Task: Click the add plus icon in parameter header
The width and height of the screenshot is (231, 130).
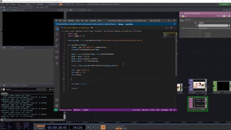Action: 227,16
